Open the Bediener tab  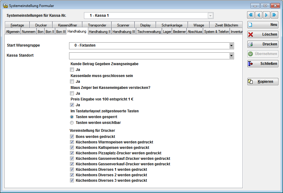[x=180, y=32]
